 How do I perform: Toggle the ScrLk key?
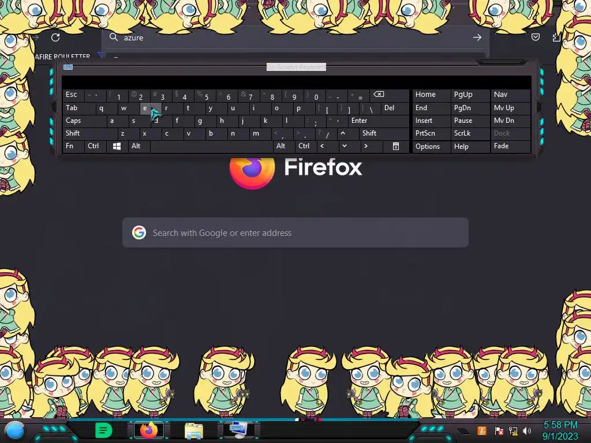point(470,133)
